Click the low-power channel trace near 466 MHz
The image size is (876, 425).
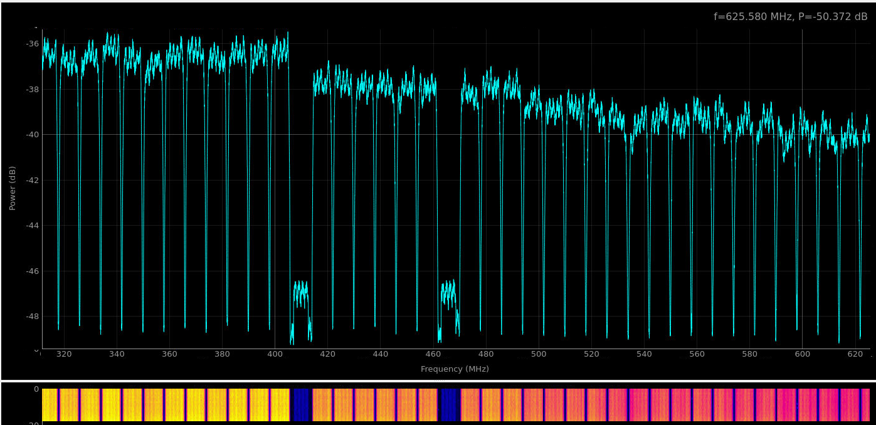click(448, 293)
